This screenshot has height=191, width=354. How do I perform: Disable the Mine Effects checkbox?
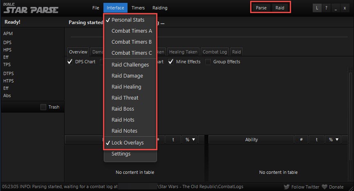point(171,62)
